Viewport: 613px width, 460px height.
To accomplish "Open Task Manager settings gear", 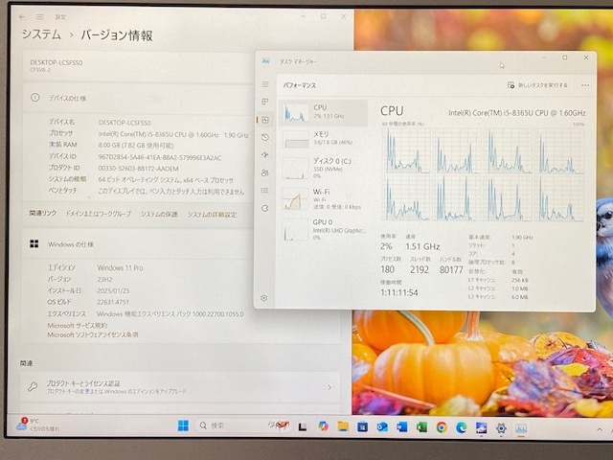I will [x=264, y=298].
